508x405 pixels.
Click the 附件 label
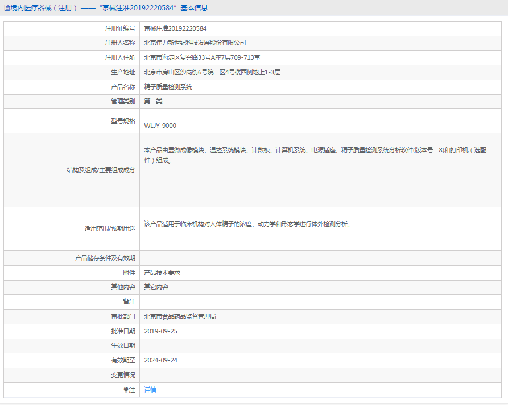pos(129,273)
